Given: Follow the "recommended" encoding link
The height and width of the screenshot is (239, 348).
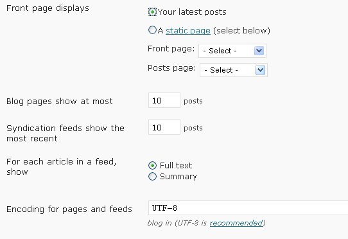Looking at the screenshot, I should [236, 223].
